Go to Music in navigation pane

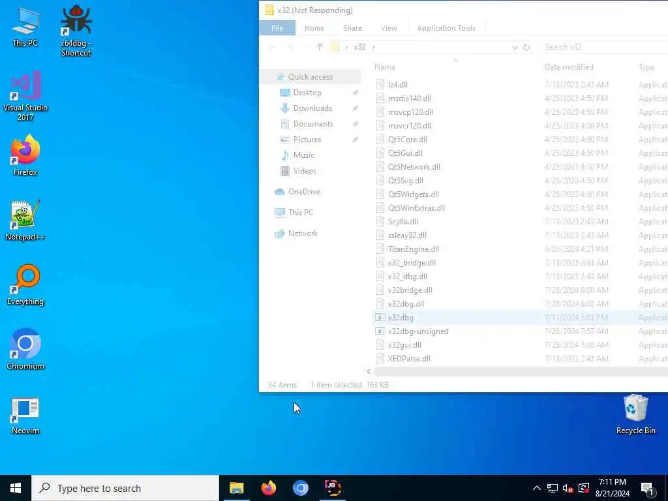click(304, 155)
